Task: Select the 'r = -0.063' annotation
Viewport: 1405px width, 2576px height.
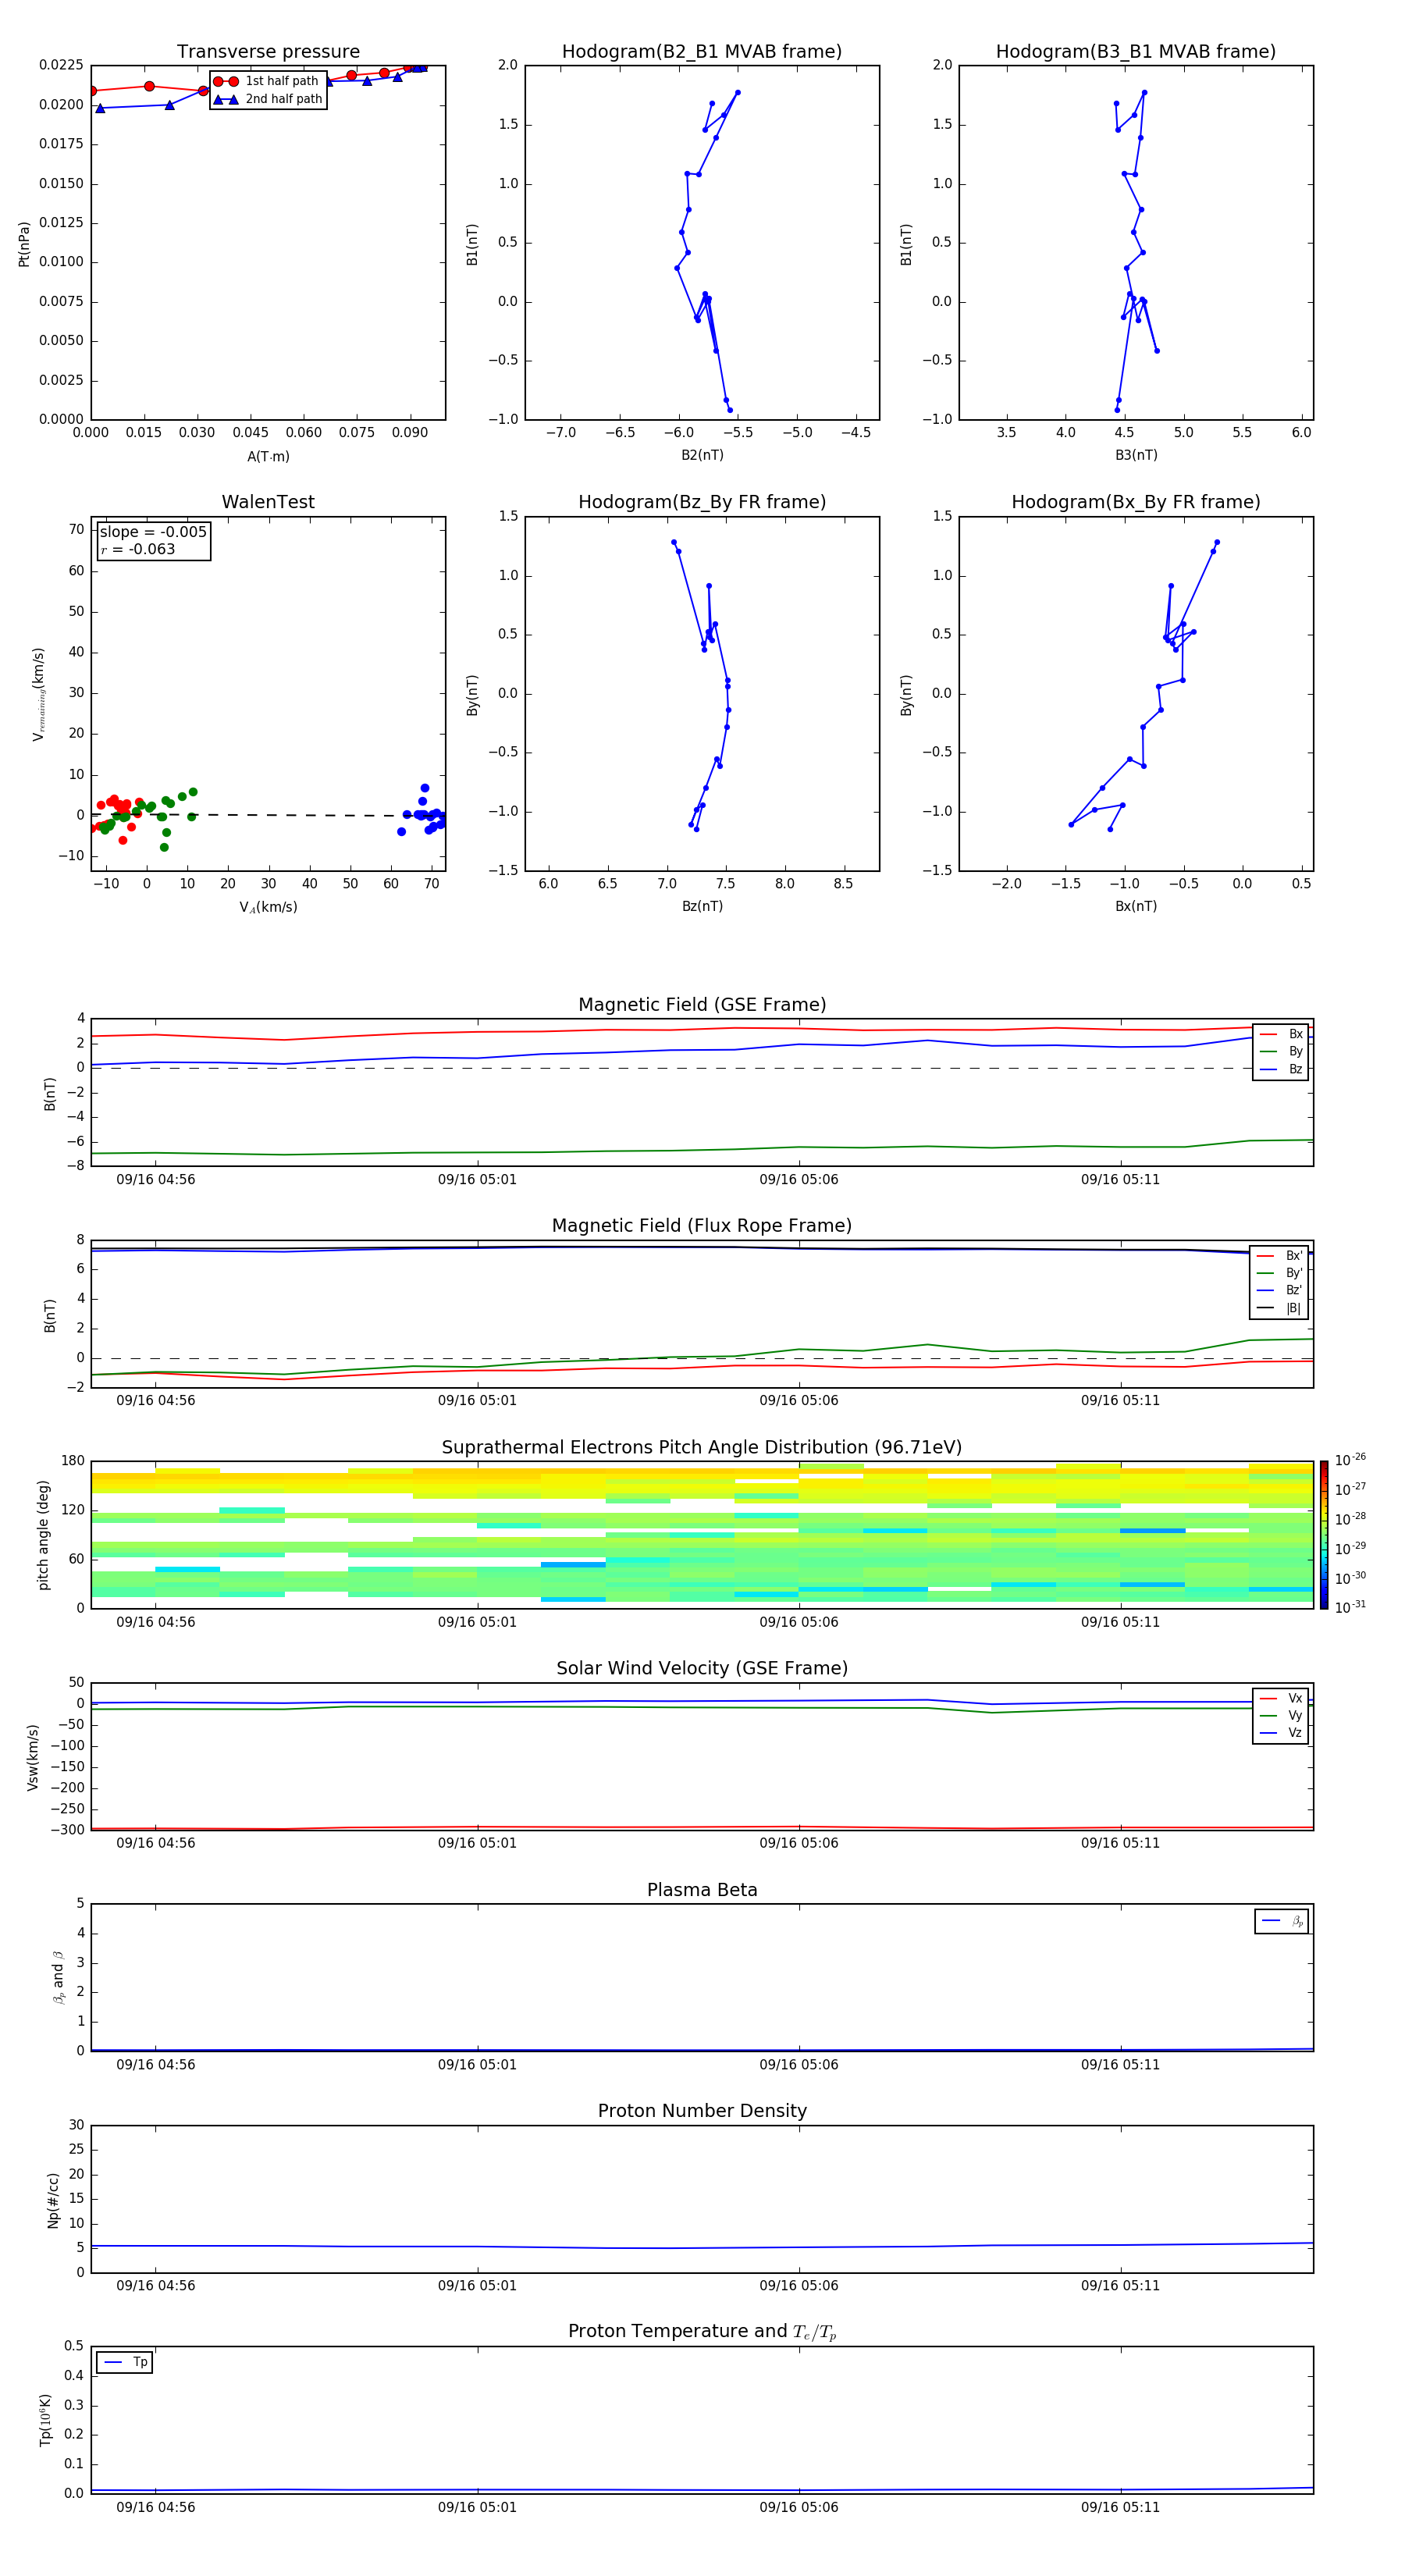Action: click(138, 549)
